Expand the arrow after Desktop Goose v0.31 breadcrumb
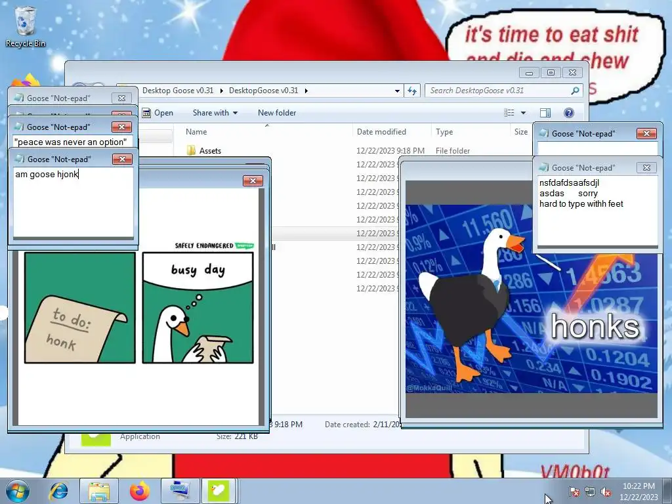 [x=221, y=91]
